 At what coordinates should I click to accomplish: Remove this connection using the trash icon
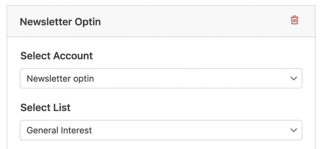[x=294, y=20]
